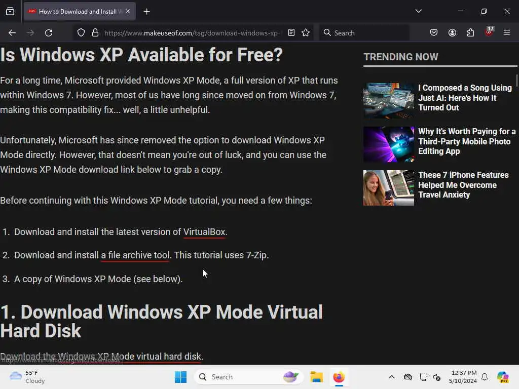Click the 'TRENDING NOW' heading
Screen dimensions: 519x389
click(x=401, y=57)
